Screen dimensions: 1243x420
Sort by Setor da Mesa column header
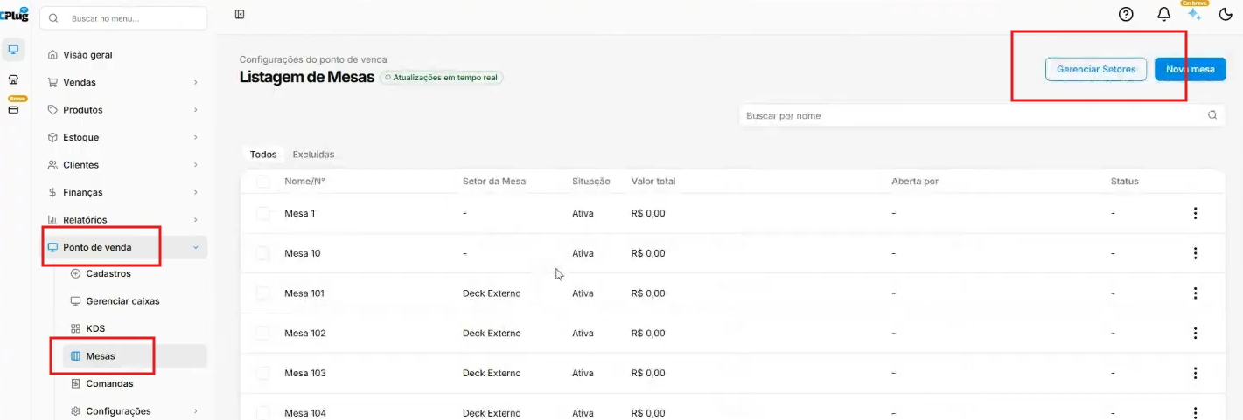(x=494, y=182)
